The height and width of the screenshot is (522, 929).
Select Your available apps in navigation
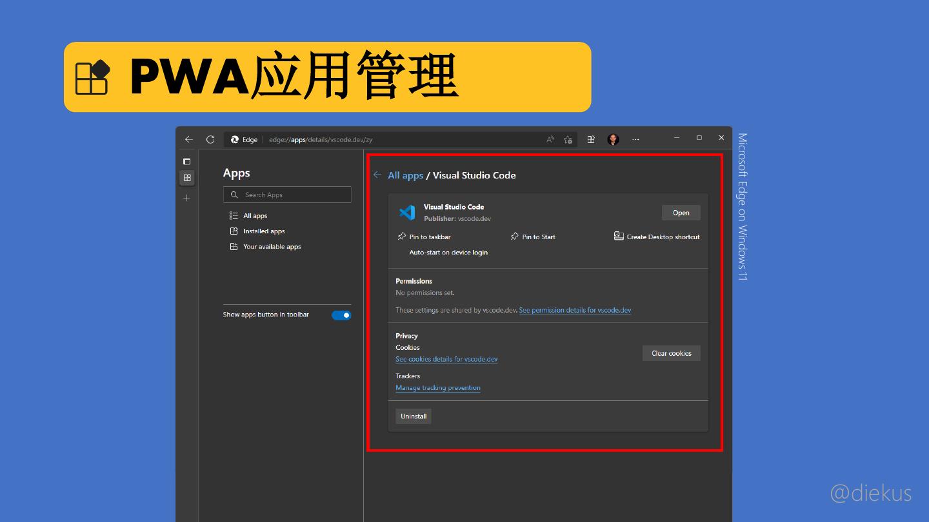point(272,247)
